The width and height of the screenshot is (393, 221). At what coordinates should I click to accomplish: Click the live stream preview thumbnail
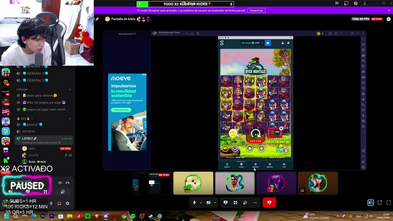coord(152,183)
